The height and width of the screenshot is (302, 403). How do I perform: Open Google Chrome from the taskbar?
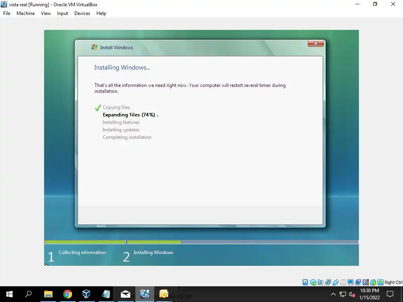[x=67, y=294]
